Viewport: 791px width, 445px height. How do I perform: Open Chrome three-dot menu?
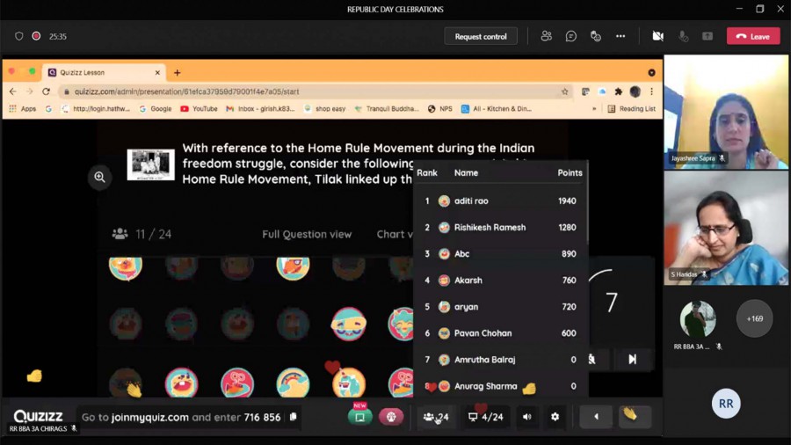[651, 91]
